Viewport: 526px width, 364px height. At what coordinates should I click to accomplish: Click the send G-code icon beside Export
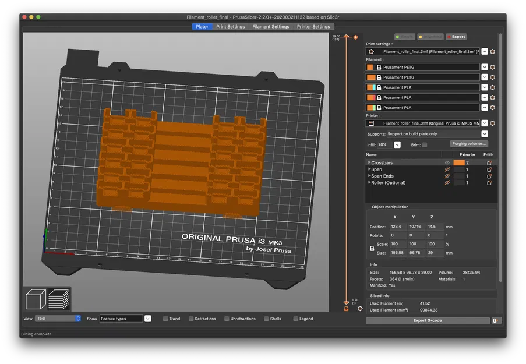click(x=495, y=320)
